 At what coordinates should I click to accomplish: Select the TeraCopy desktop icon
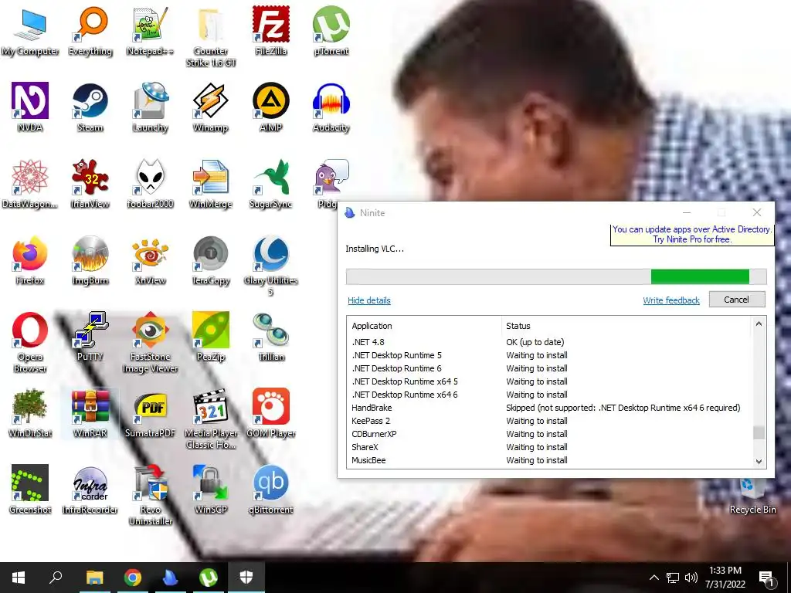click(x=211, y=260)
